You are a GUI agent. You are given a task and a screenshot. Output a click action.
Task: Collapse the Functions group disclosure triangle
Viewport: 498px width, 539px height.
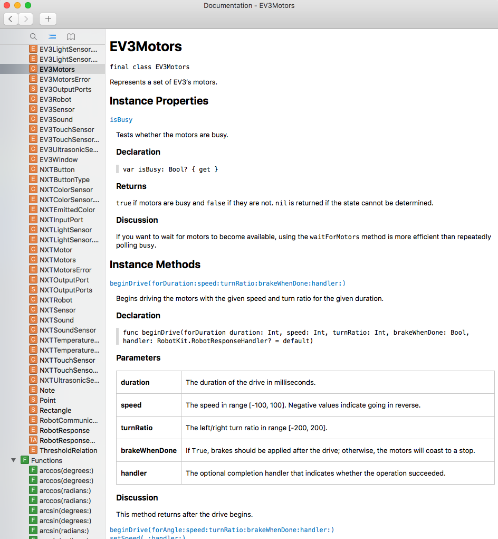14,460
